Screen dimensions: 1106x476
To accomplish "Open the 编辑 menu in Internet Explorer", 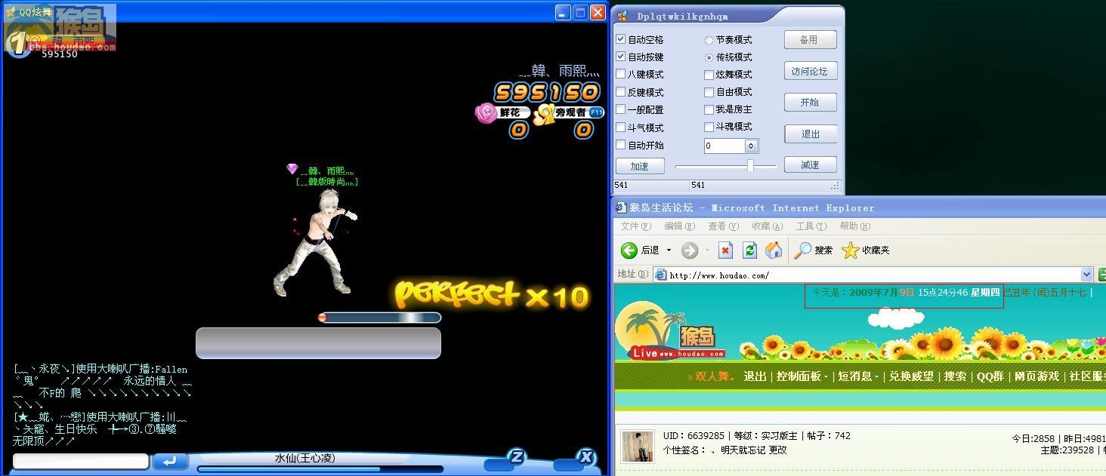I will coord(679,226).
